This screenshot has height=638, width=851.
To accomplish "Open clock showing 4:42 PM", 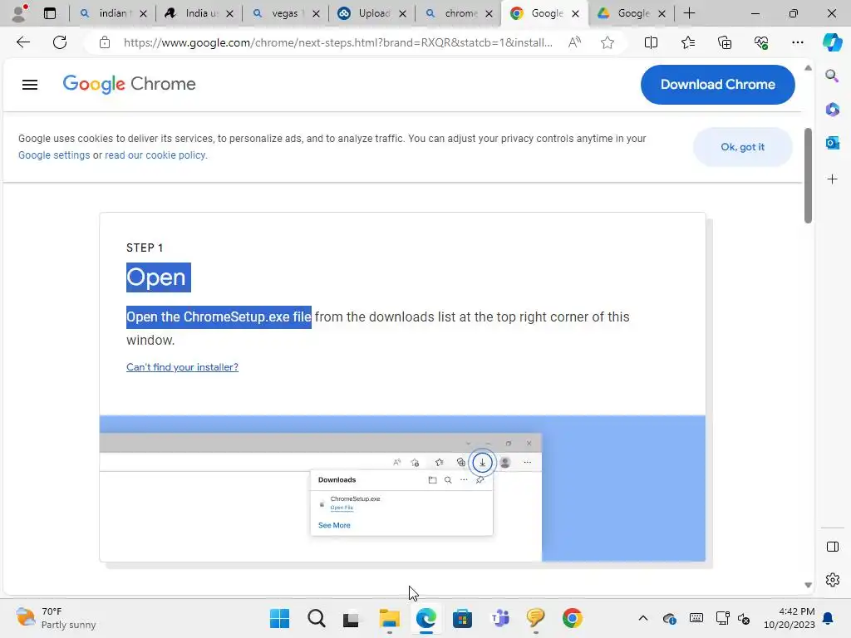I will (x=790, y=618).
